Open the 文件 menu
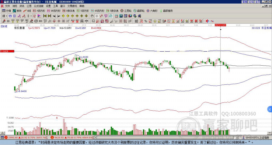Screen dimensions: 272x145 click(x=7, y=6)
